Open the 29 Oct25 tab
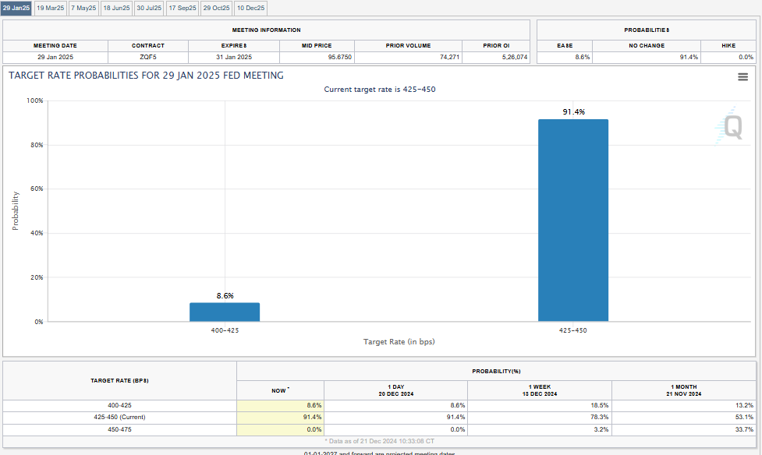 pyautogui.click(x=216, y=9)
